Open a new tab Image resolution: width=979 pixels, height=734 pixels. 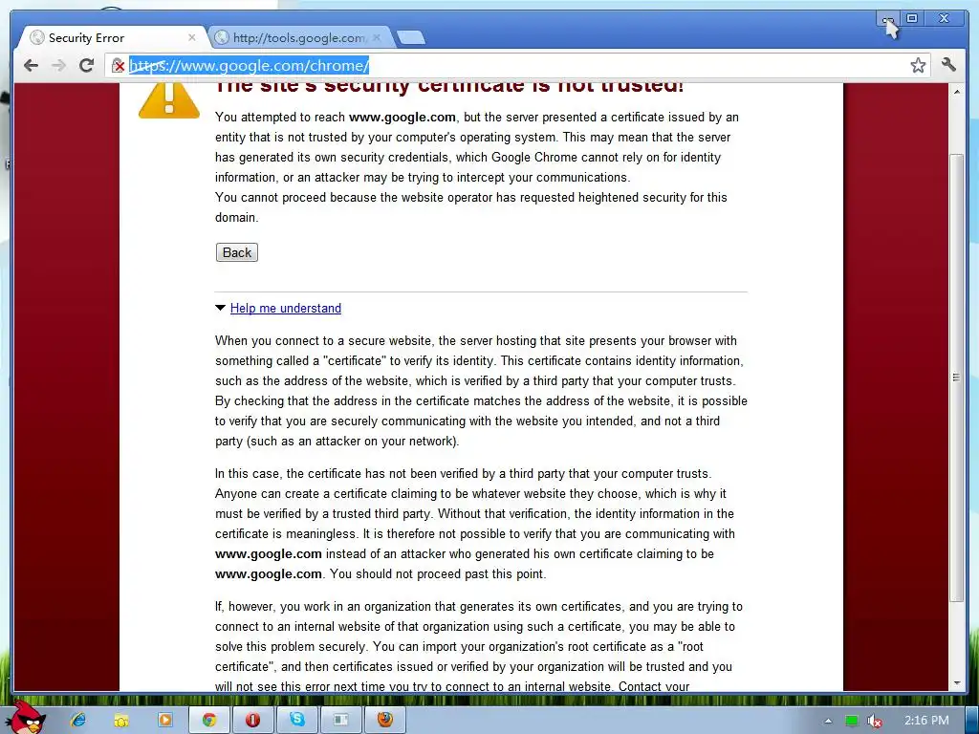pyautogui.click(x=411, y=38)
